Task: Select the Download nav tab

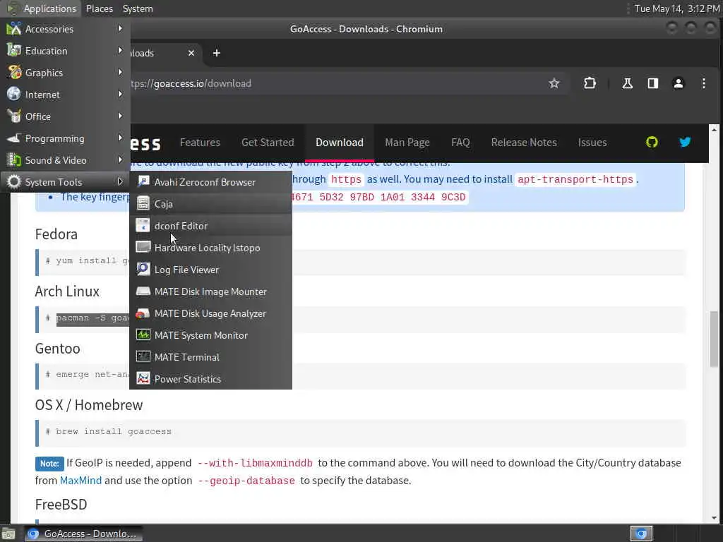Action: point(340,143)
